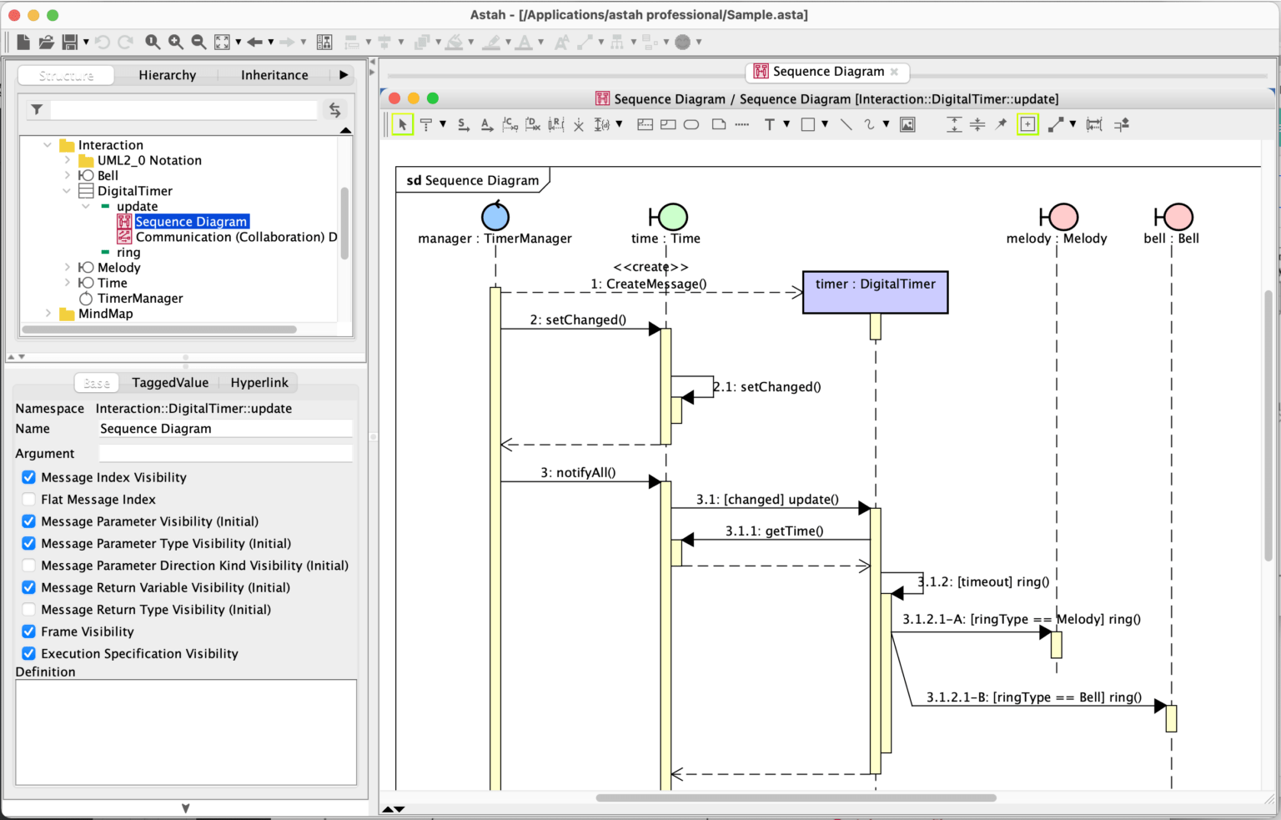Select the Text tool in diagram toolbar
Viewport: 1281px width, 820px height.
(769, 125)
